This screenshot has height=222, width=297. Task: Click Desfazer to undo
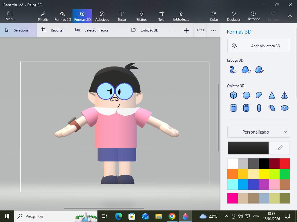click(234, 16)
